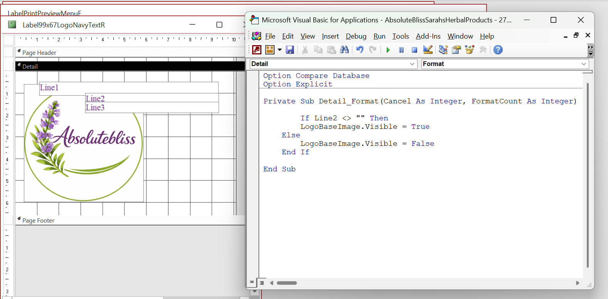Click the View Microsoft Access icon

click(257, 50)
